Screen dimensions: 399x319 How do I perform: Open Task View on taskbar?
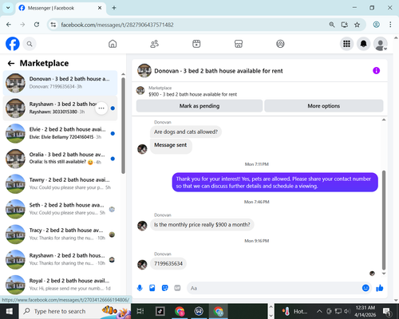pyautogui.click(x=140, y=311)
